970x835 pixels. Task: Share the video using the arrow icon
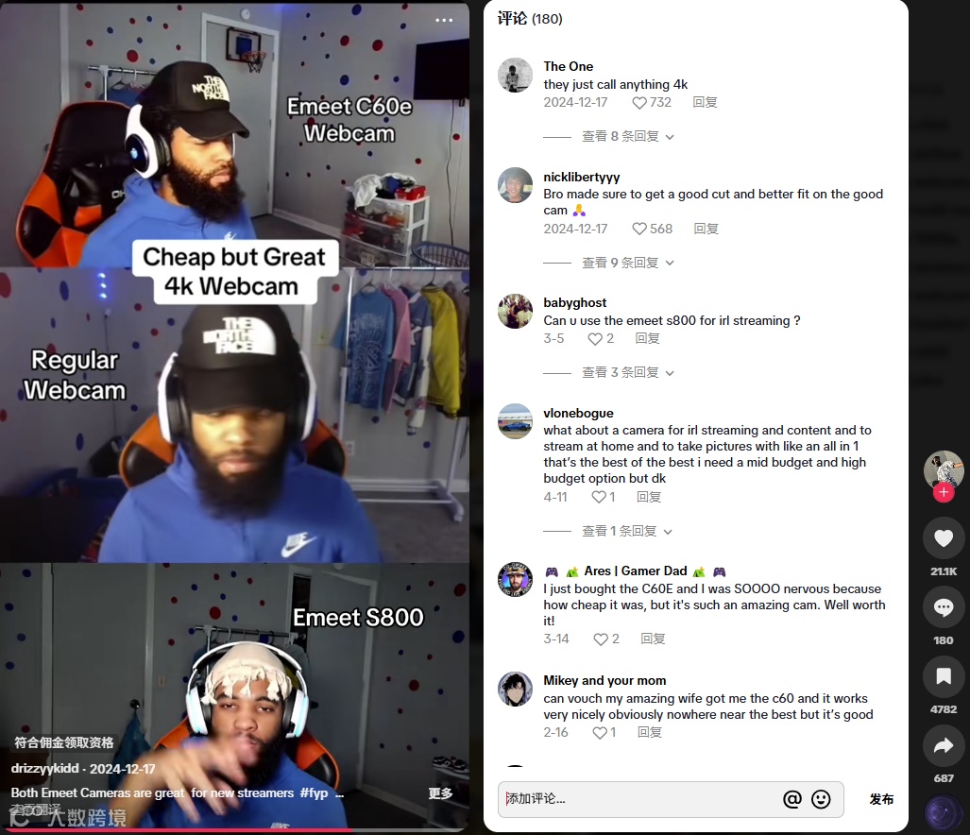click(943, 746)
